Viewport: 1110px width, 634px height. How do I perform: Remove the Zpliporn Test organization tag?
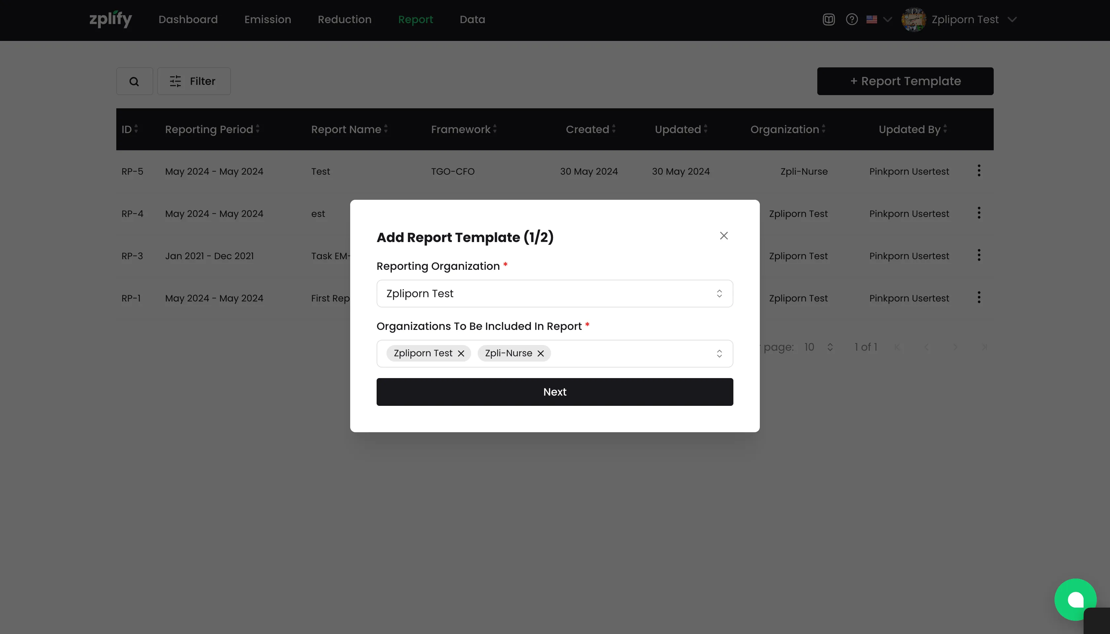(461, 353)
